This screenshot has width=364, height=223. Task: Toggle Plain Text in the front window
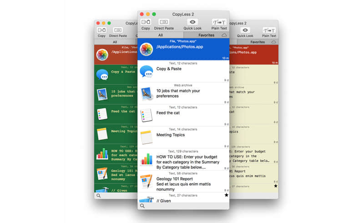click(x=219, y=25)
